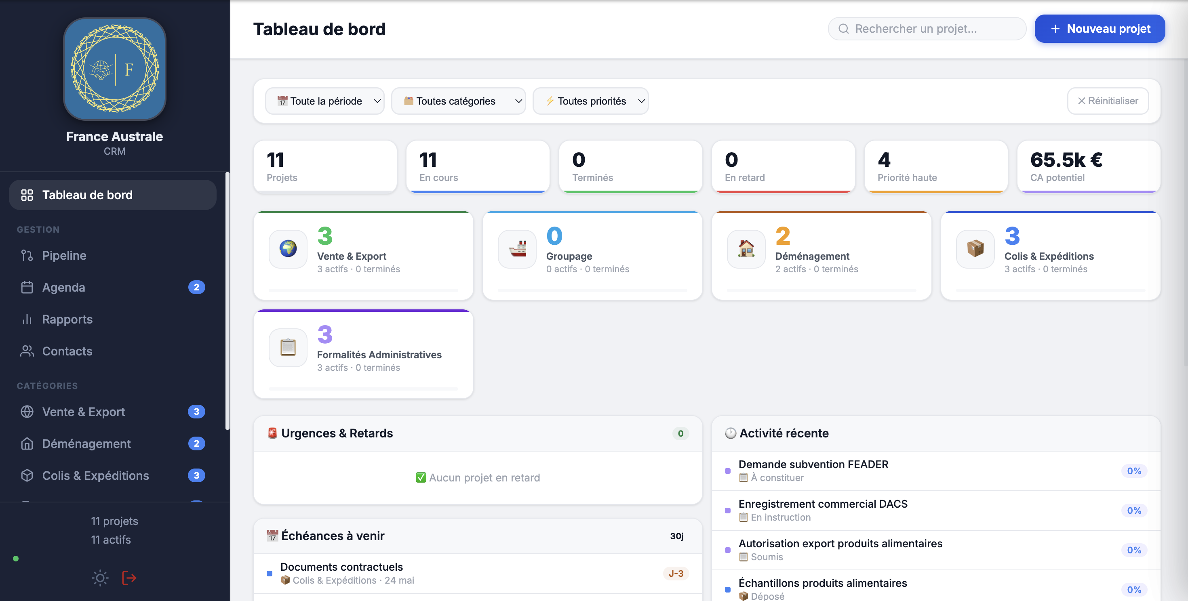Open the Documents contractuels deadline row

click(478, 574)
